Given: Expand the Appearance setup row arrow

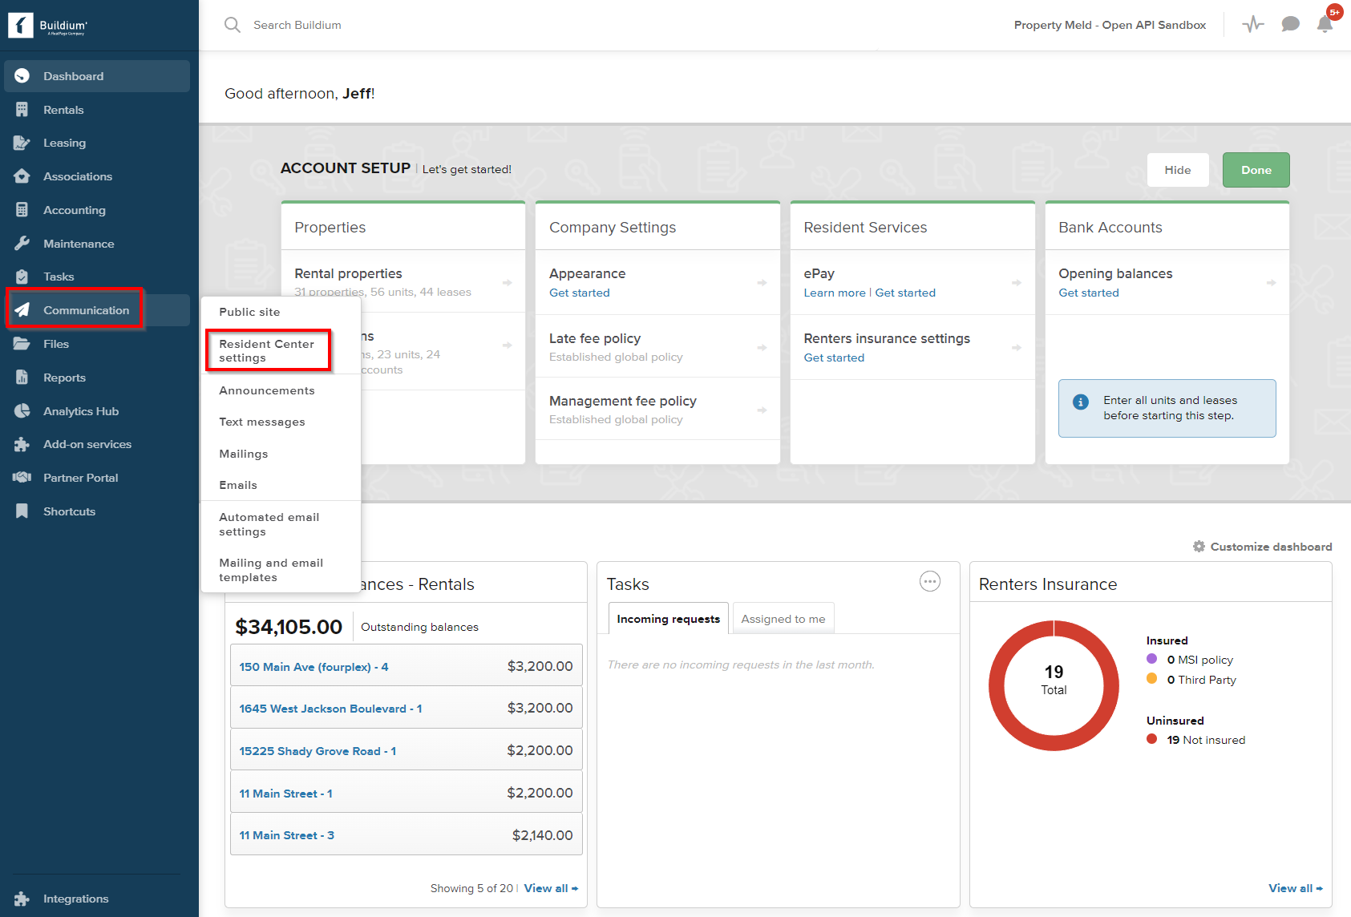Looking at the screenshot, I should click(x=762, y=283).
